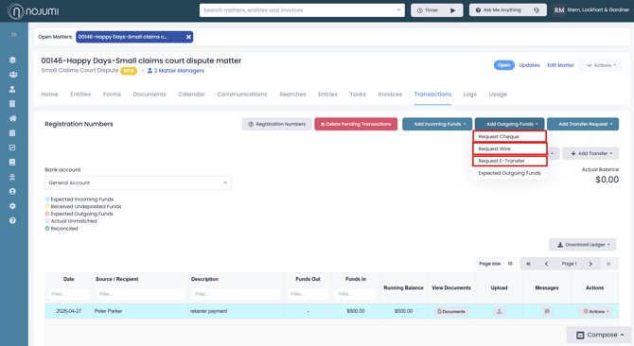Image resolution: width=634 pixels, height=346 pixels.
Task: Focus the search matters, entities and invoices box
Action: (x=302, y=10)
